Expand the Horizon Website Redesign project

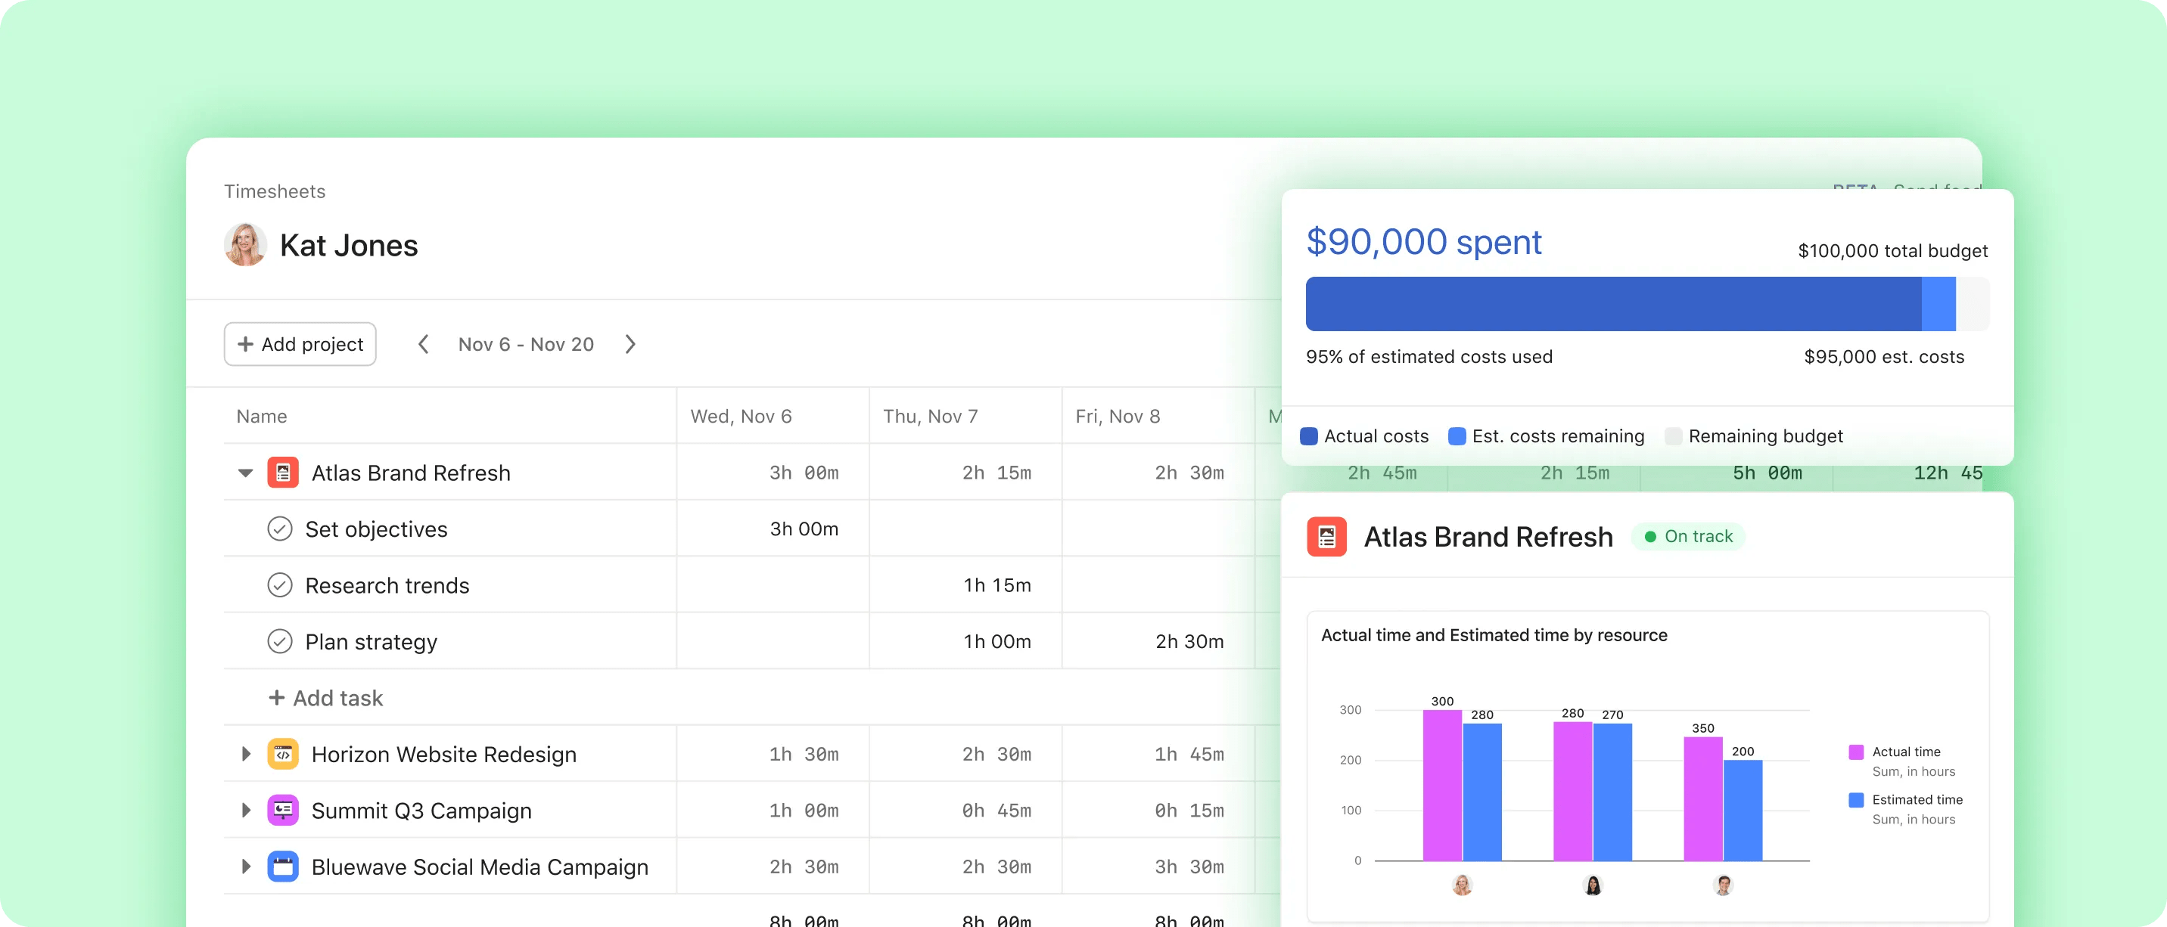(246, 754)
